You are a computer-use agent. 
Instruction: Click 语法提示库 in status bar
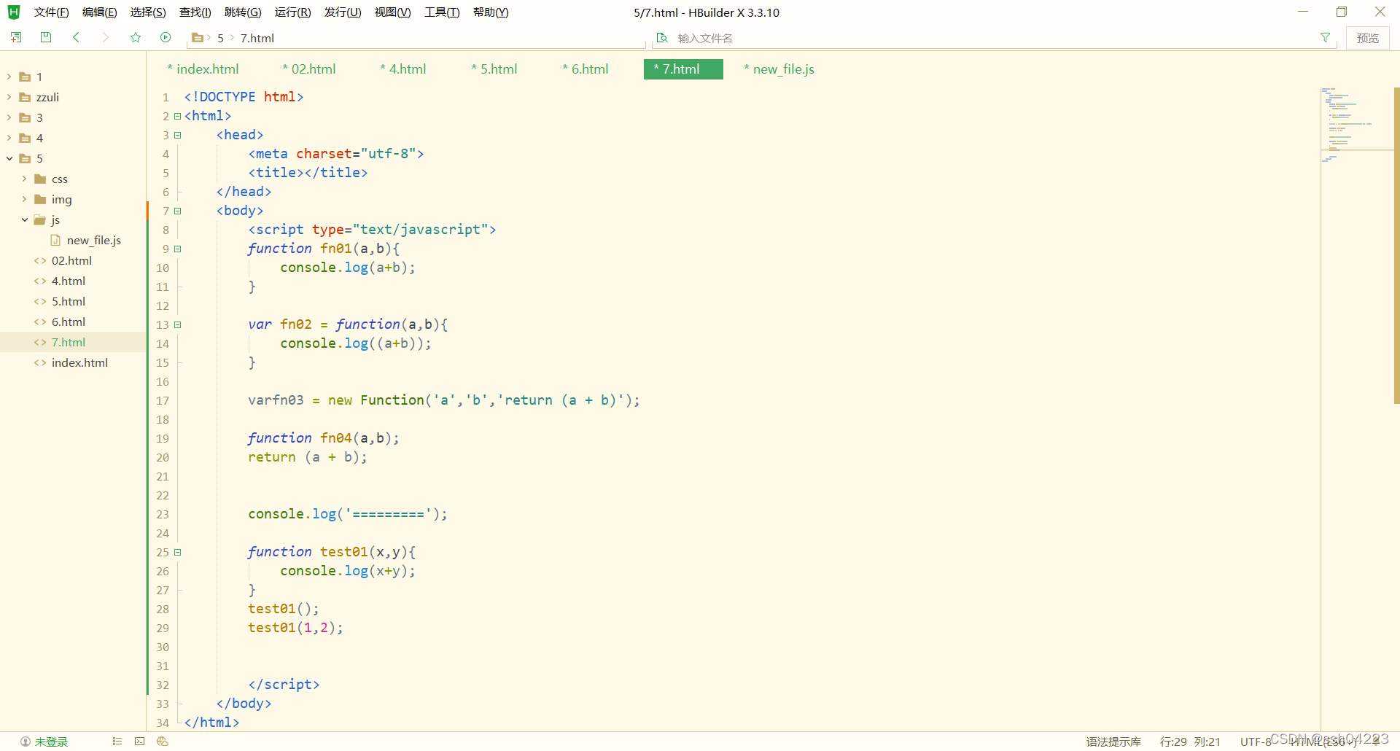coord(1113,742)
